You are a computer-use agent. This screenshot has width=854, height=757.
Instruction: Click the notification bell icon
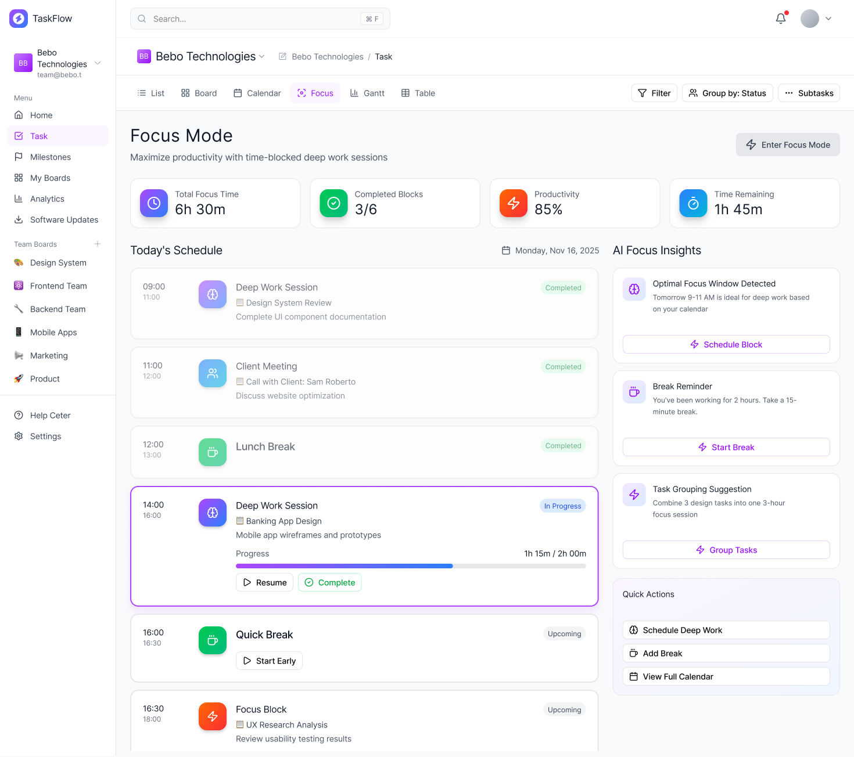pyautogui.click(x=781, y=19)
